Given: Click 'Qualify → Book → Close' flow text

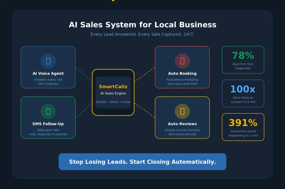Looking at the screenshot, I should 113,102.
